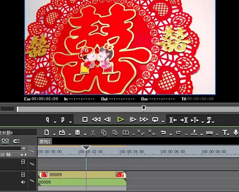The width and height of the screenshot is (239, 192).
Task: Open loop playback dropdown arrow
Action: coord(163,121)
